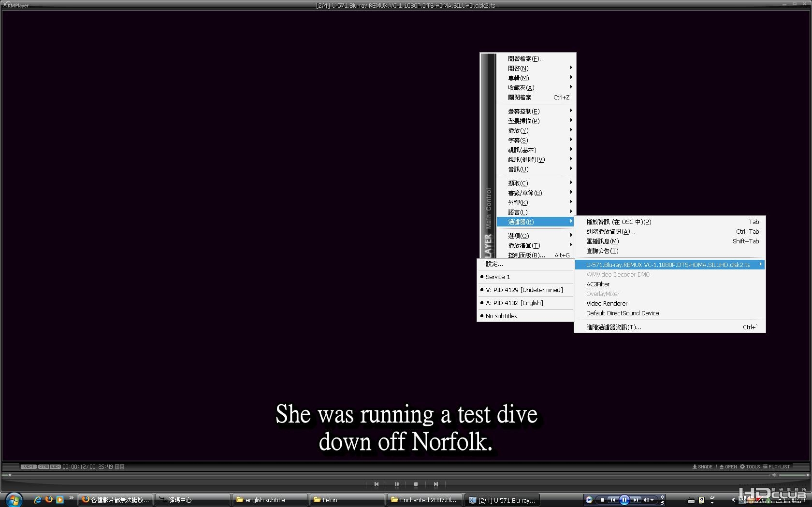This screenshot has width=812, height=507.
Task: Expand hidden system tray icons
Action: point(733,500)
